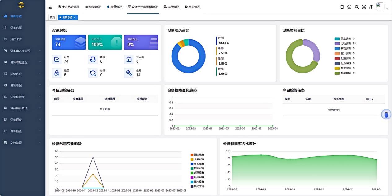Screen dimensions: 392x196
Task: Click the 设备总量 74 card
Action: click(69, 42)
